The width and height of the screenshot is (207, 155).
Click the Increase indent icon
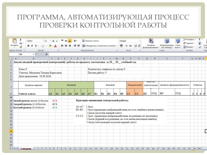point(79,46)
